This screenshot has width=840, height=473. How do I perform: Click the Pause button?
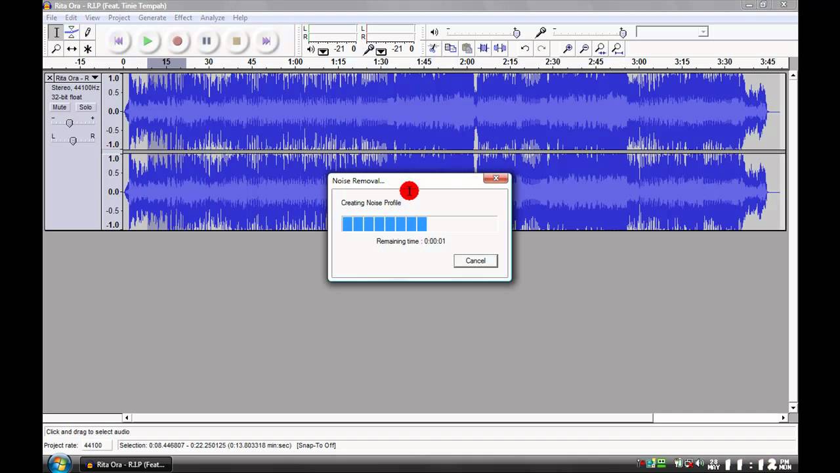(207, 41)
